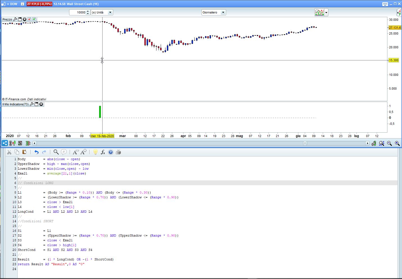Expand the trading side panel arrow

pos(399,12)
